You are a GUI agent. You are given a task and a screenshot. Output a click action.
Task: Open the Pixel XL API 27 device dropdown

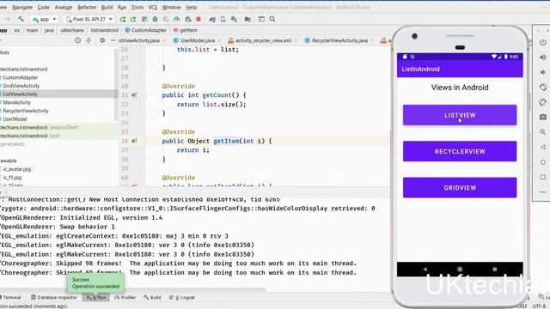pos(89,19)
